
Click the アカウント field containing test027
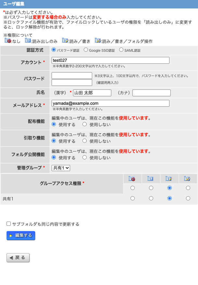110,60
